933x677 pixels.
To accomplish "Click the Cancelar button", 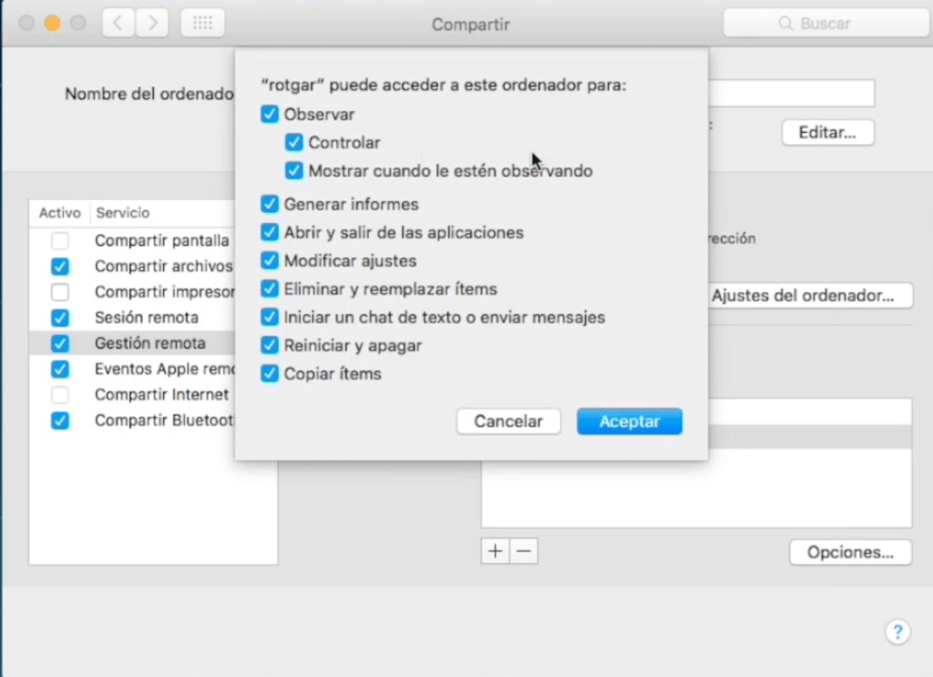I will click(x=508, y=421).
